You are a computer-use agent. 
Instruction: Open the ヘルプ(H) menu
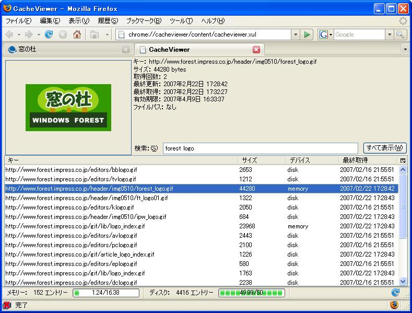tap(213, 21)
